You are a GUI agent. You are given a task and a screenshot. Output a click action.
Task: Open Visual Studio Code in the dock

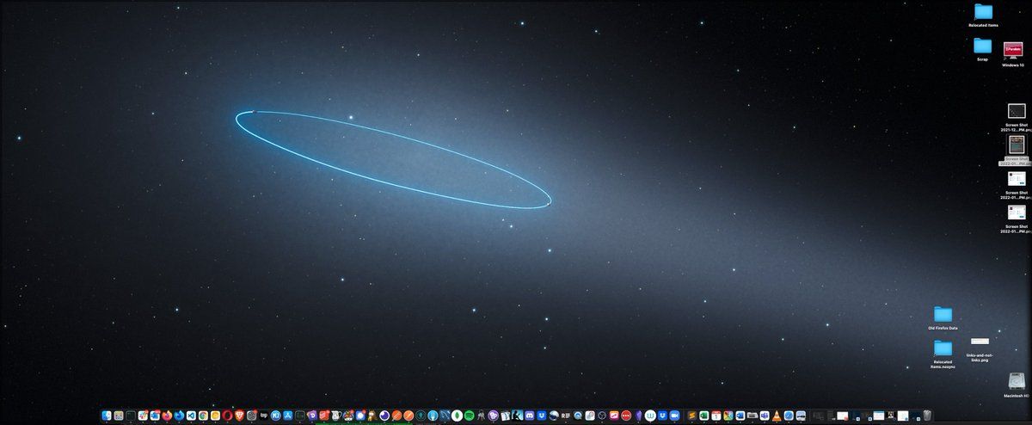pos(191,416)
